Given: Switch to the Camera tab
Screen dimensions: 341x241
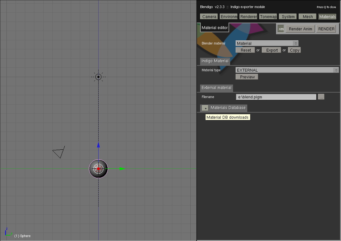Looking at the screenshot, I should click(x=209, y=16).
